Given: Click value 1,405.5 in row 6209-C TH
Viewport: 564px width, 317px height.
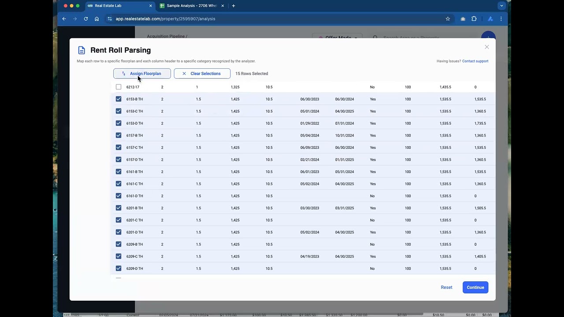Looking at the screenshot, I should coord(480,256).
